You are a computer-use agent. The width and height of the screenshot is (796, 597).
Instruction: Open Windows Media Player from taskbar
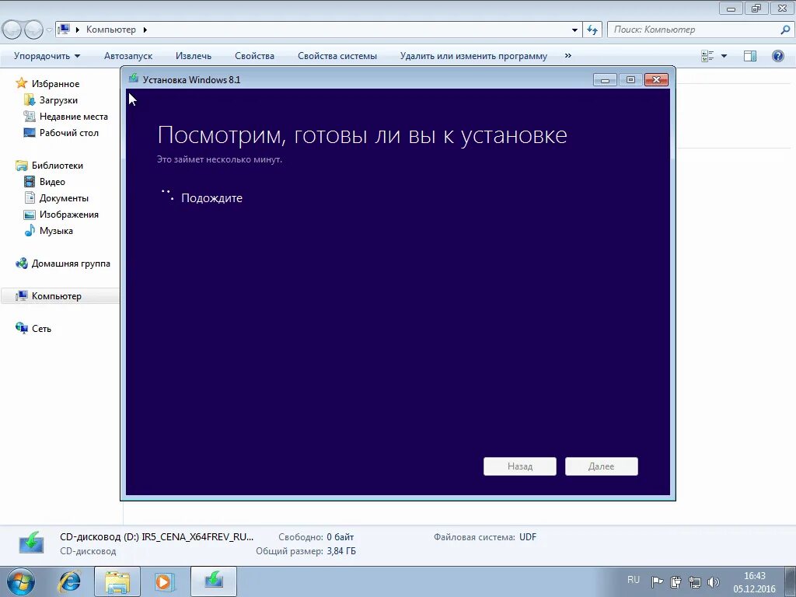pos(165,581)
